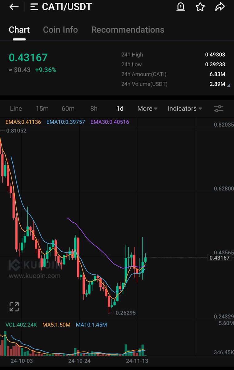Click the current price tag on axis
This screenshot has width=234, height=370.
(220, 258)
